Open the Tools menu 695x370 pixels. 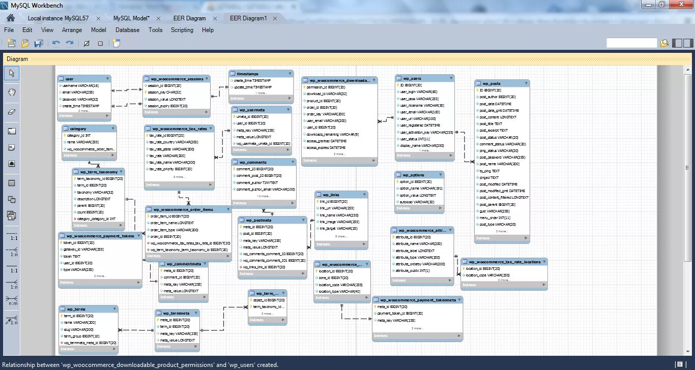point(155,30)
